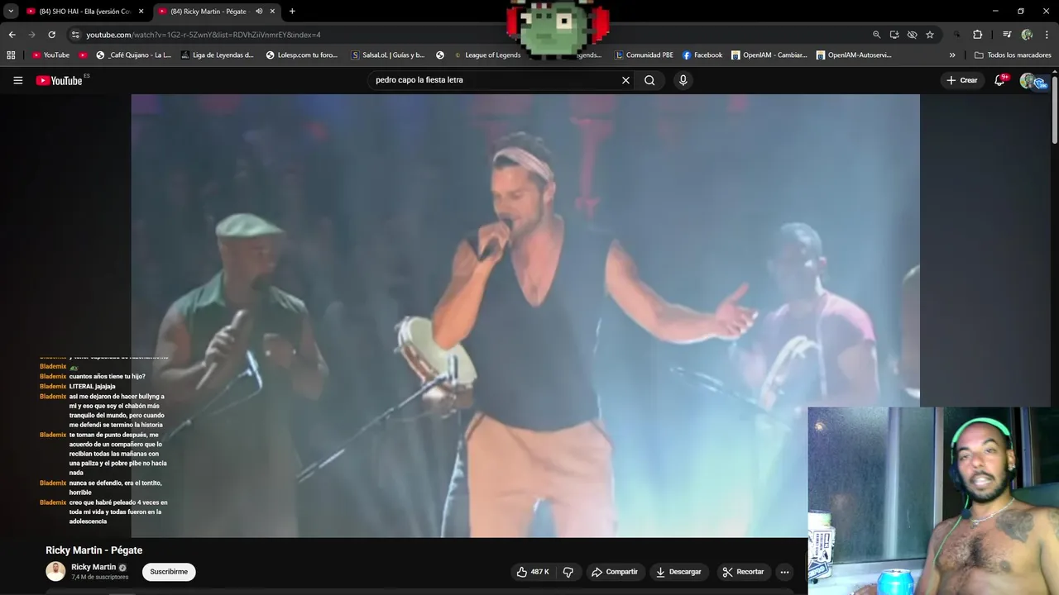Viewport: 1059px width, 595px height.
Task: Open the League of Legends bookmark
Action: click(486, 55)
